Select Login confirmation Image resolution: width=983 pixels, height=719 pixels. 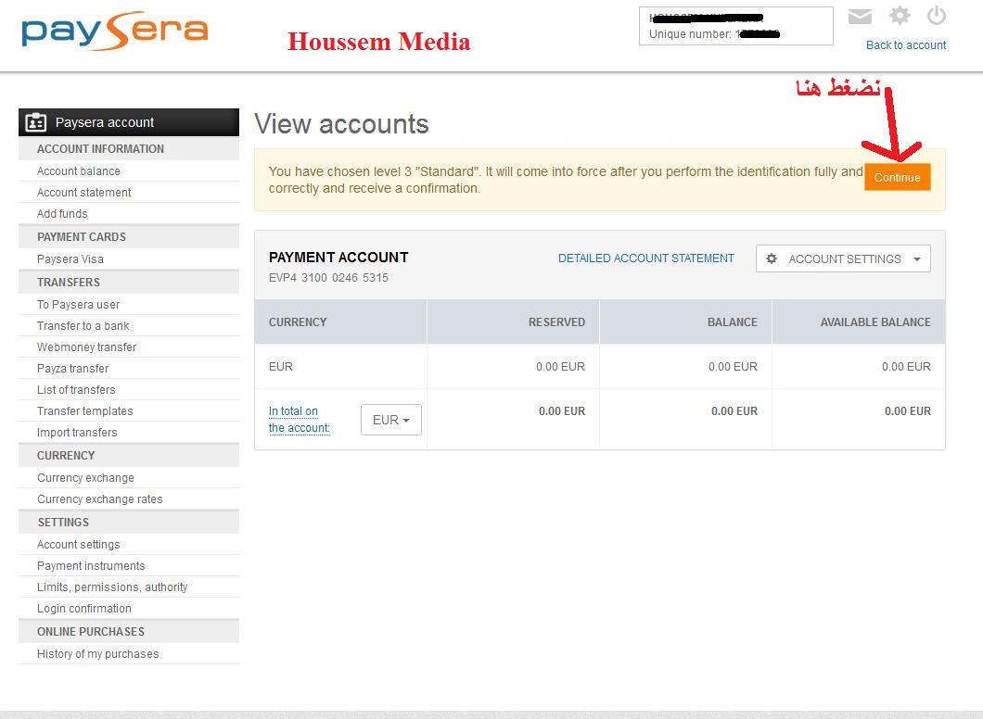coord(84,608)
